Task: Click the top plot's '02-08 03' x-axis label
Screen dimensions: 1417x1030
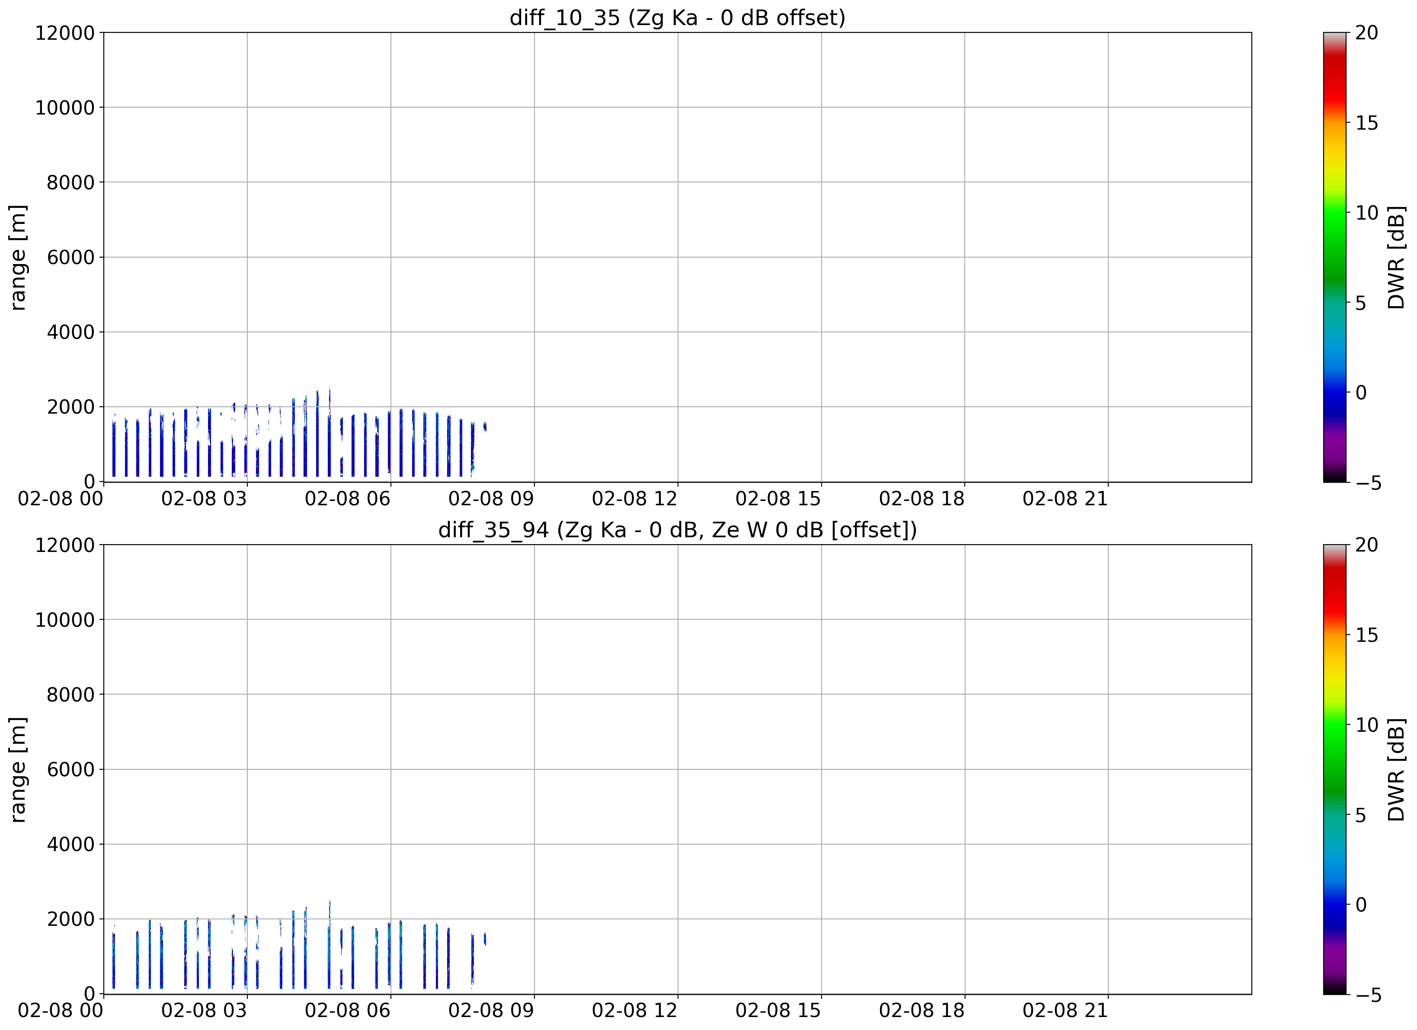Action: pos(204,498)
